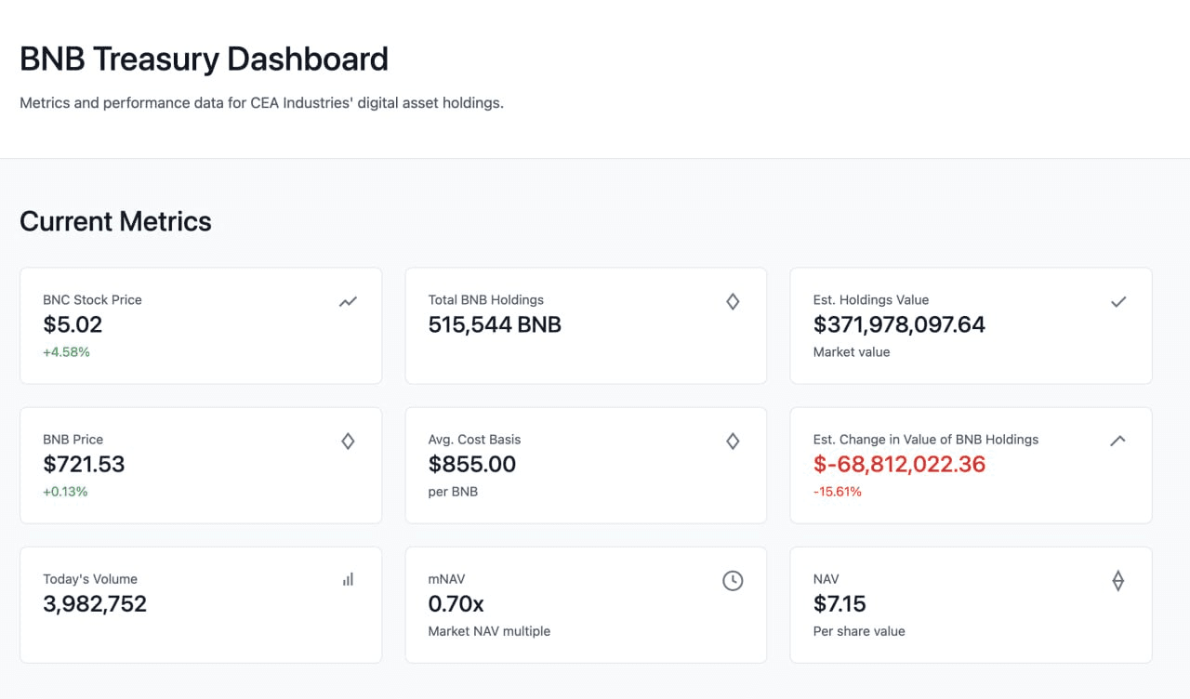1190x699 pixels.
Task: Select the 3,982,752 volume value
Action: [x=95, y=603]
